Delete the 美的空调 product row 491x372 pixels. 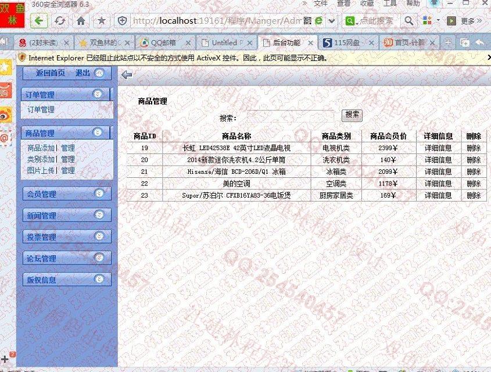pos(474,184)
